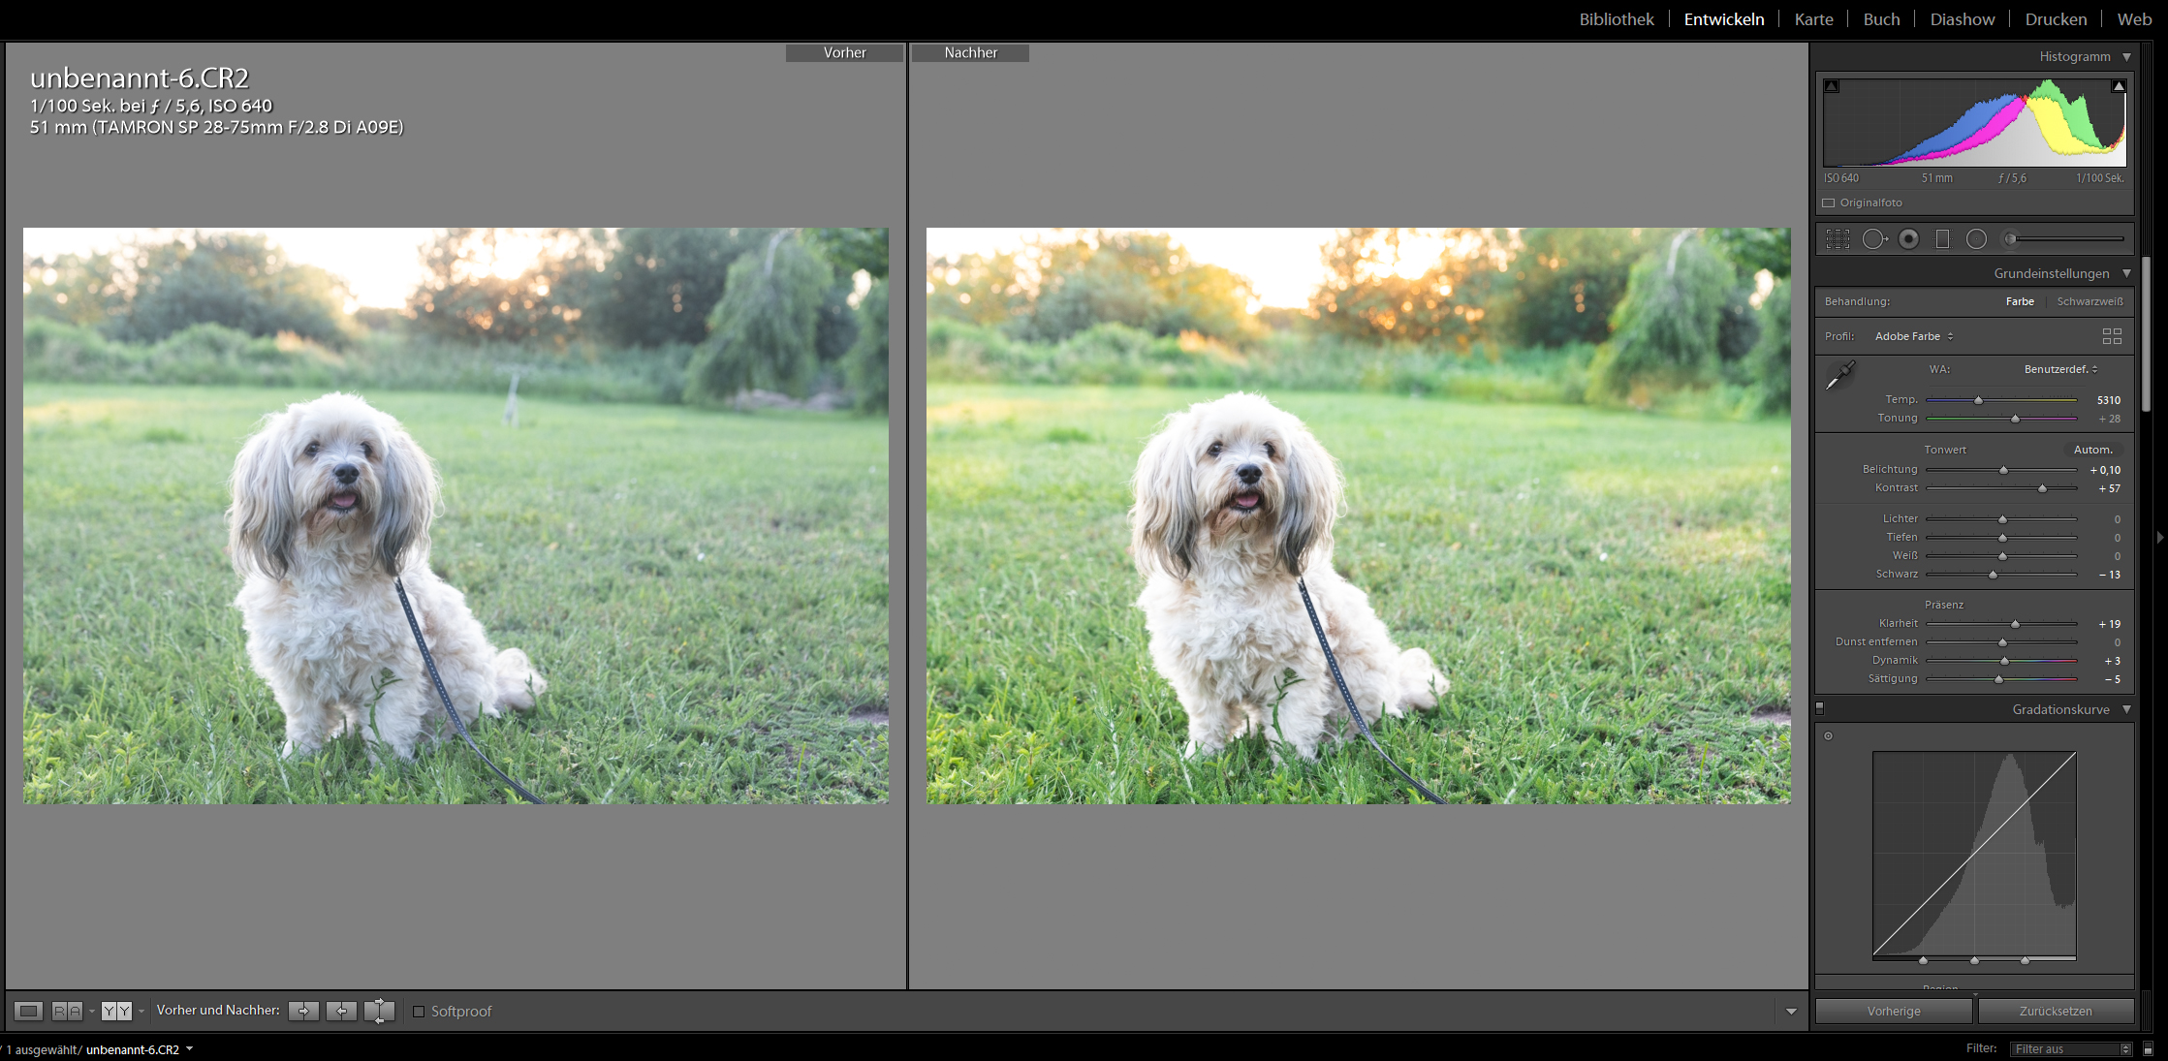Swap before and after settings button

379,1012
